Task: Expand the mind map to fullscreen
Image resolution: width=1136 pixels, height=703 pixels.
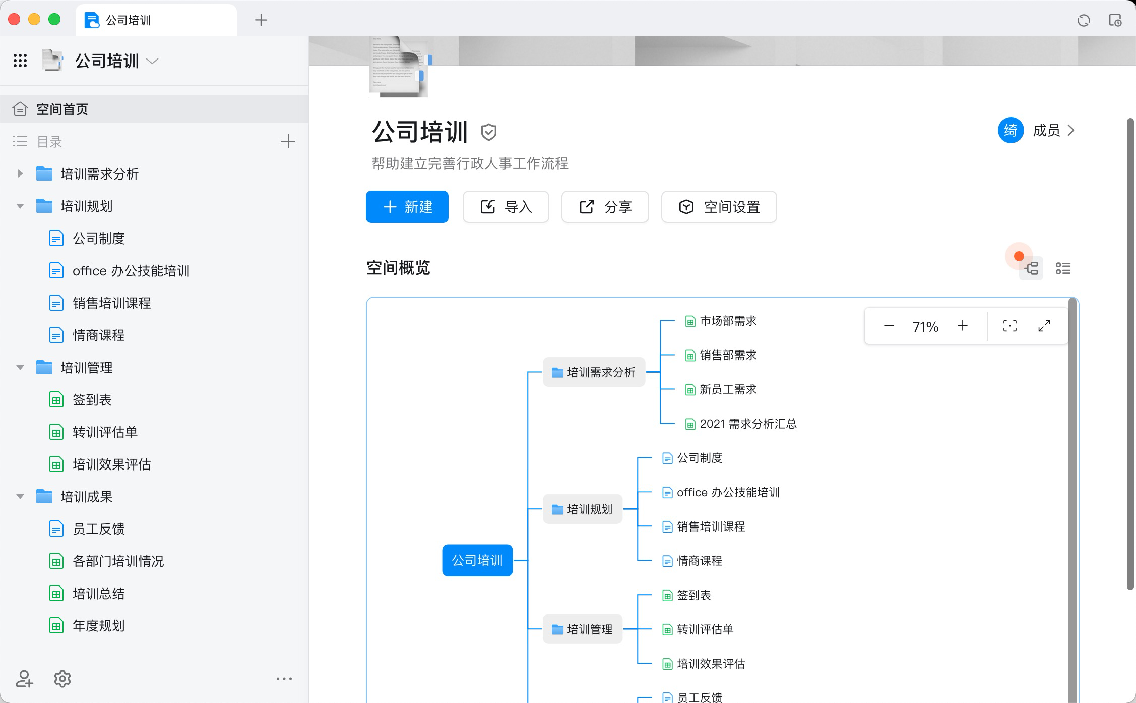Action: click(1044, 326)
